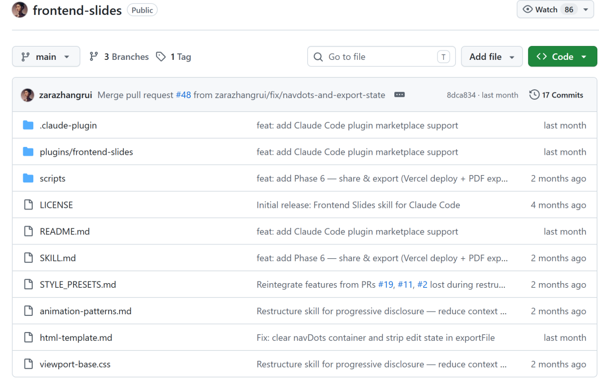Viewport: 599px width, 378px height.
Task: Click the SKILL.md file icon
Action: 28,258
